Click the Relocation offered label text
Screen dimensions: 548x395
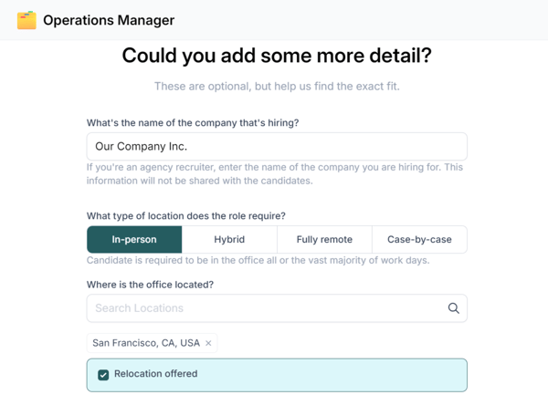155,374
